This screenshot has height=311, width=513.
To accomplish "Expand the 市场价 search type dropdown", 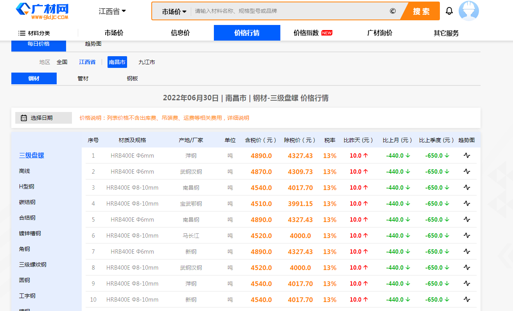I will click(x=174, y=12).
